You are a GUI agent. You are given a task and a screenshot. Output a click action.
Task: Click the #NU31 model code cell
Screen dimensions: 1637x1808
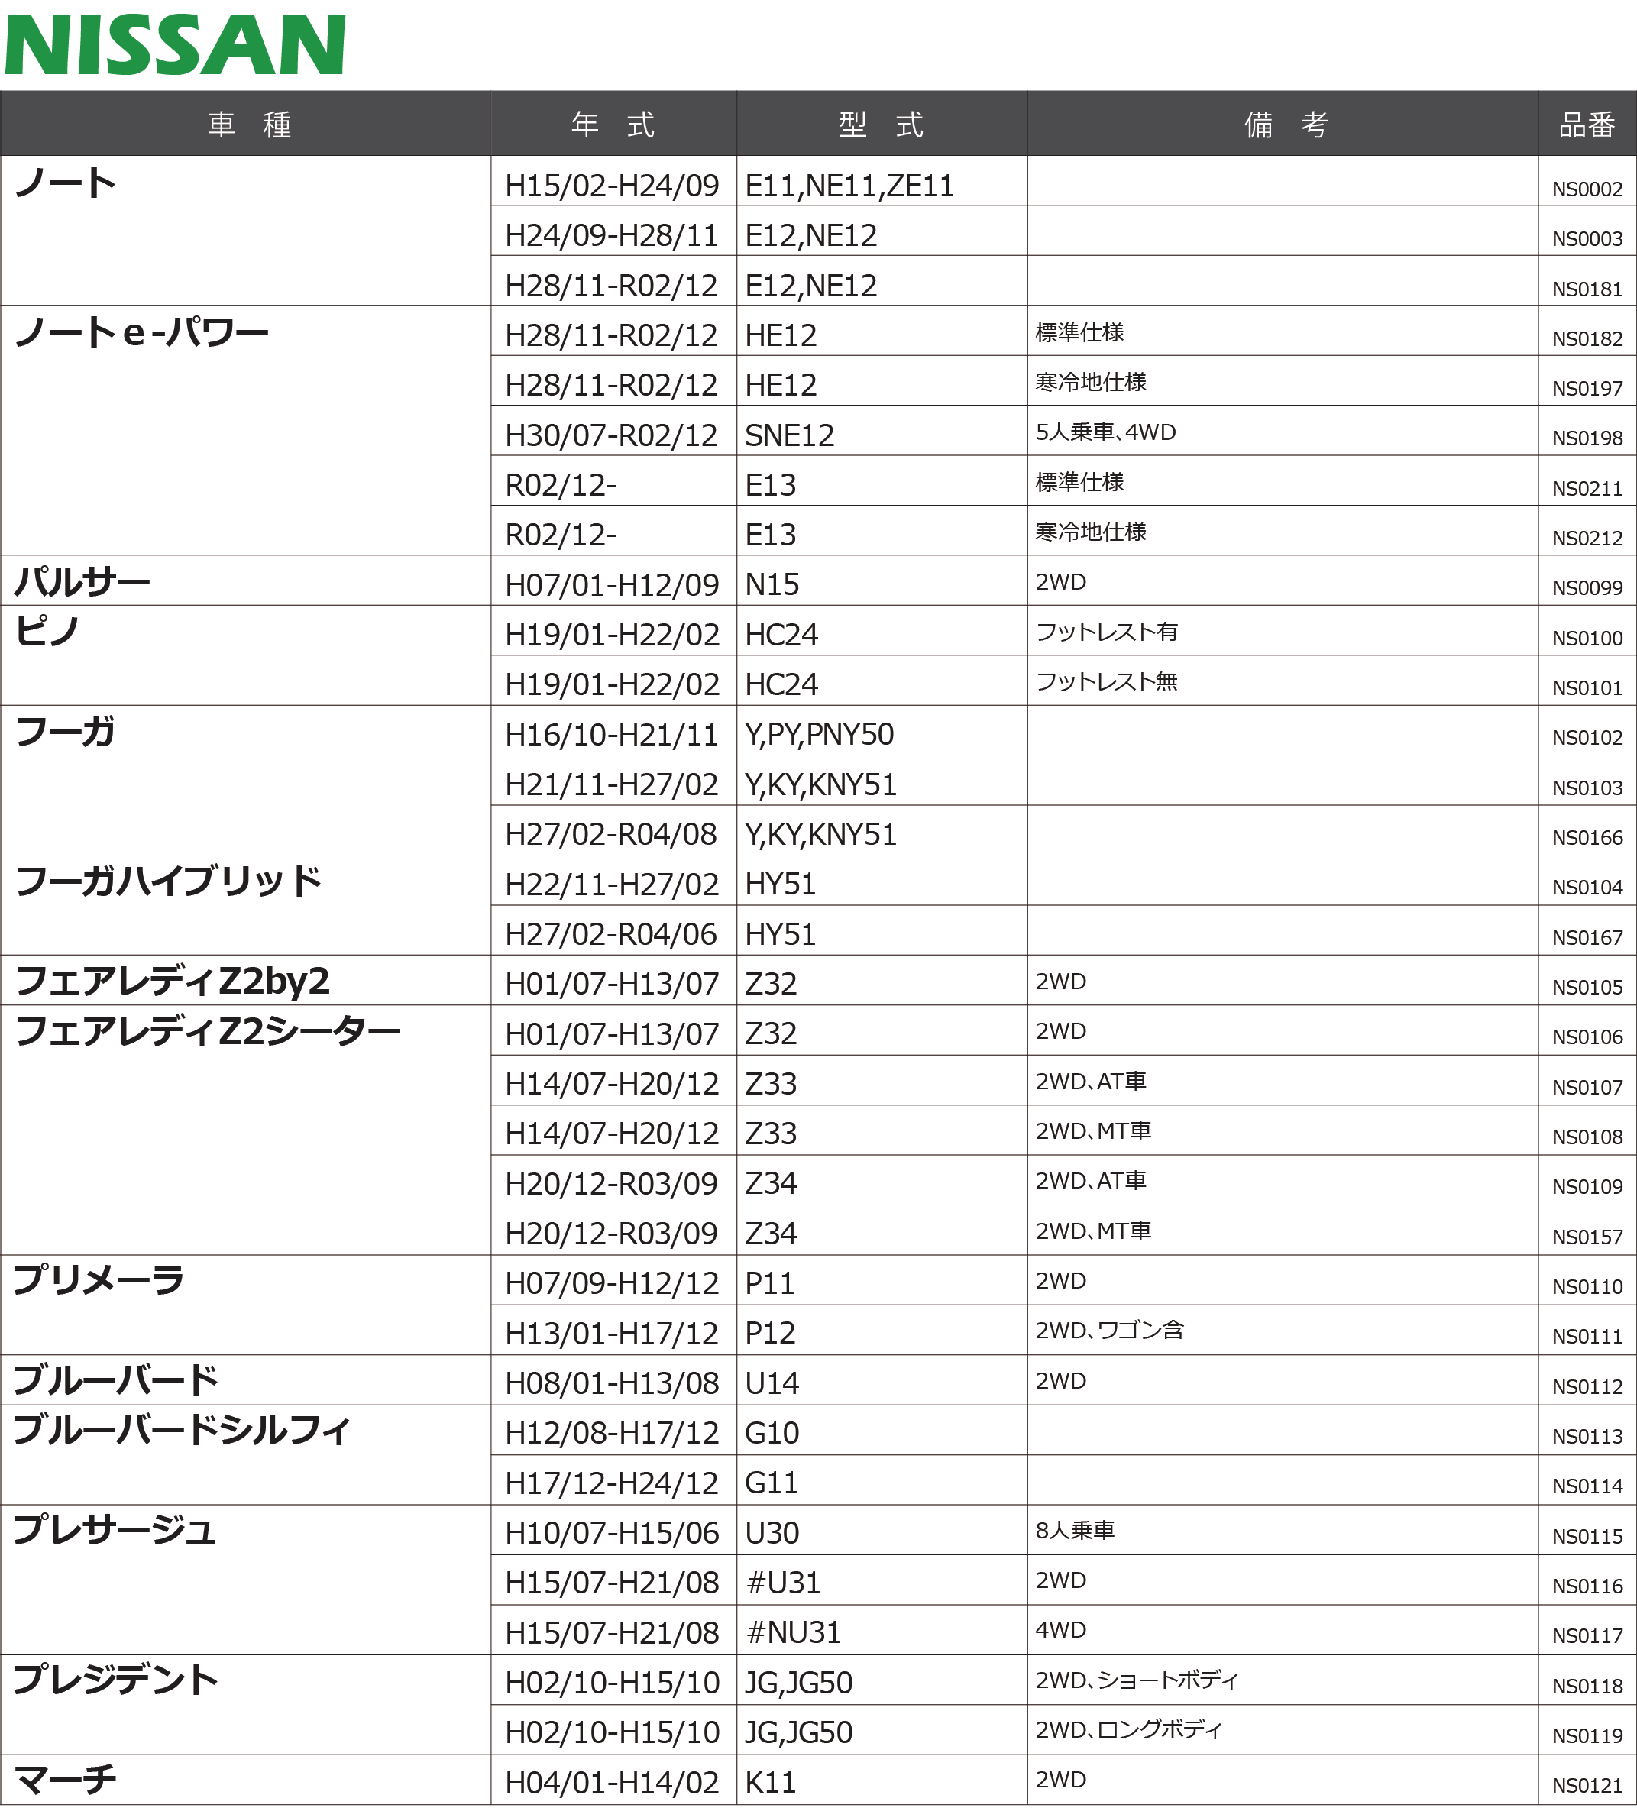(x=794, y=1632)
